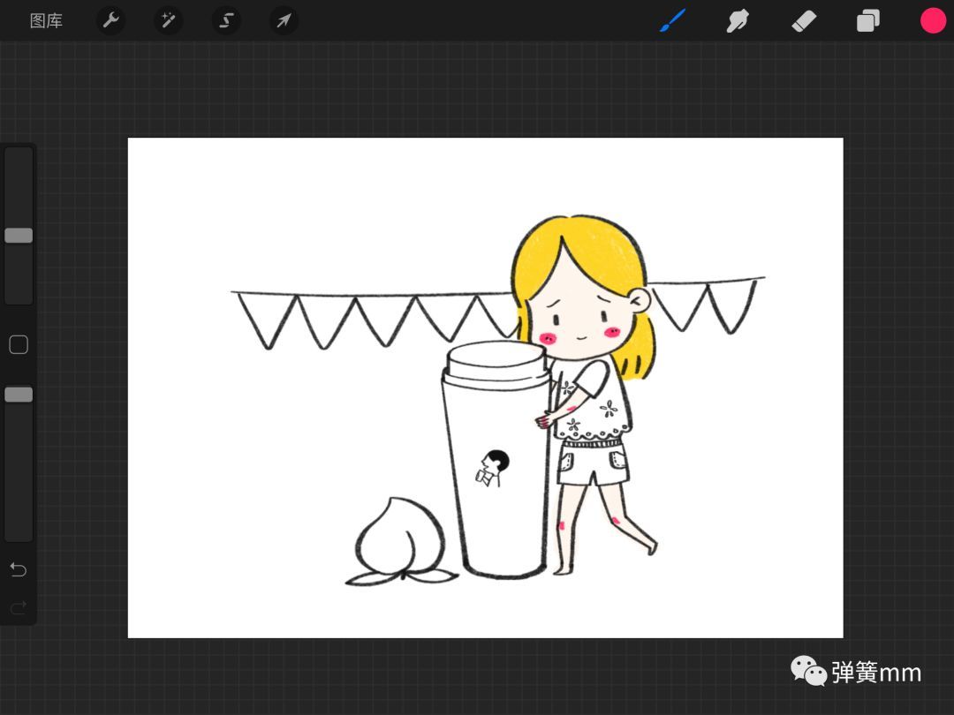Click the brush opacity slider handle
The width and height of the screenshot is (954, 715).
pos(19,395)
